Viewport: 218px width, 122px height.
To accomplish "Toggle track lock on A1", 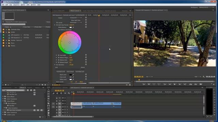I will click(x=57, y=107).
